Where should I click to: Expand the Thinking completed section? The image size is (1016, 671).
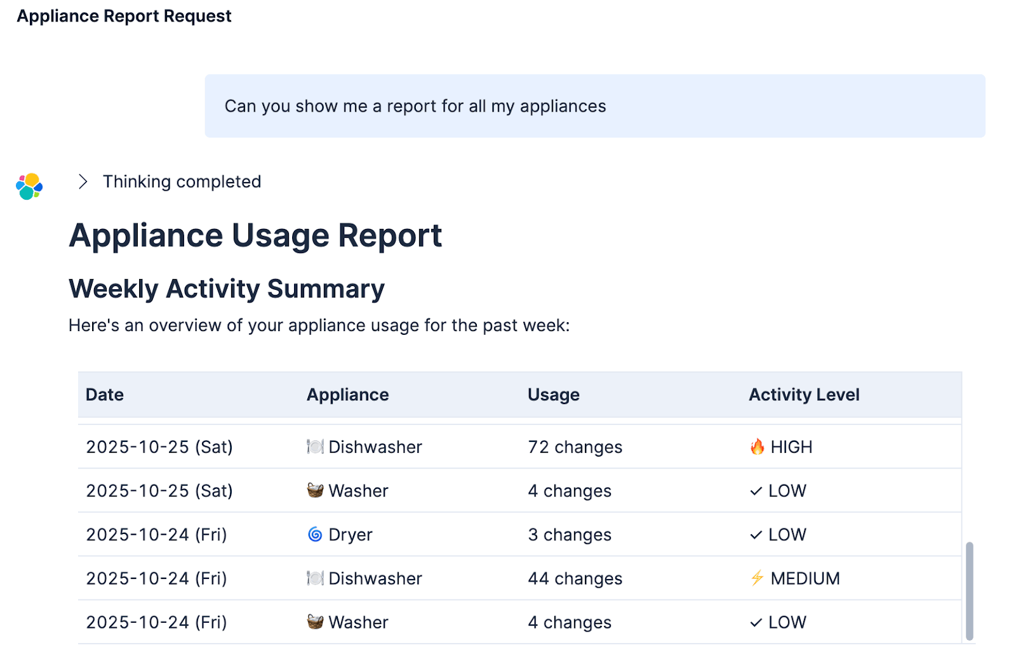coord(182,182)
